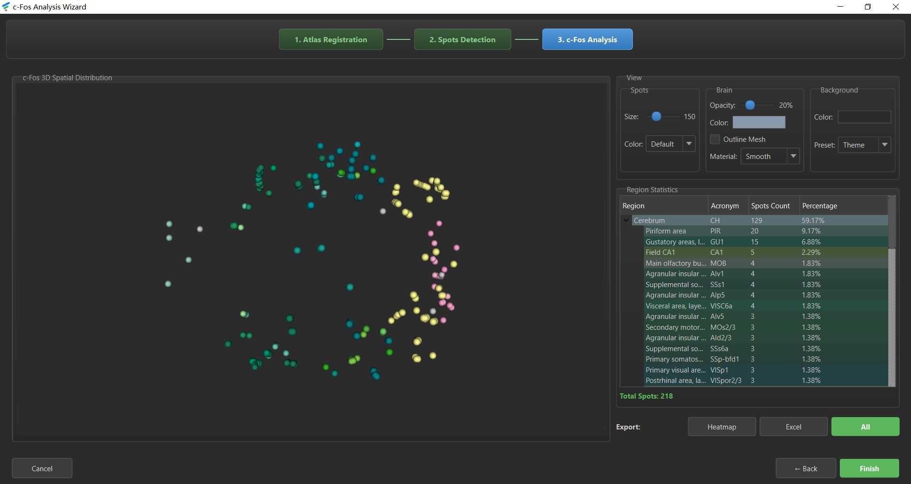Go Back to previous step
Screen dimensions: 911x484
tap(806, 468)
